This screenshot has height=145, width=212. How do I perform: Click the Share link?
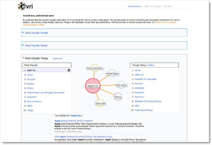click(170, 6)
